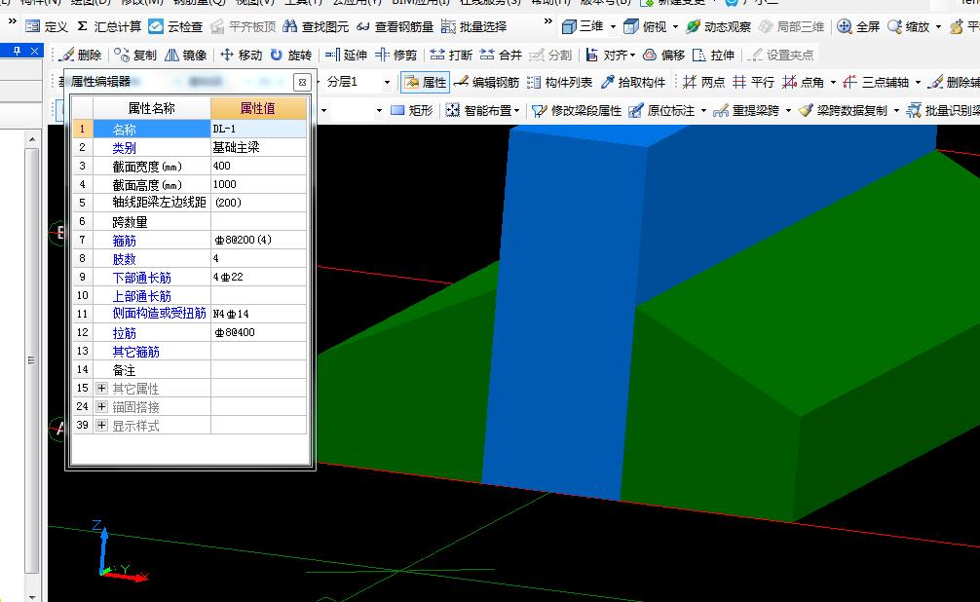Click 查看钢筋量 view rebar quantity
The width and height of the screenshot is (980, 602).
[395, 26]
